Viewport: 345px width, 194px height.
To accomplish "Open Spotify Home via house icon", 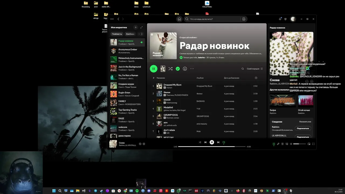I will [x=179, y=19].
